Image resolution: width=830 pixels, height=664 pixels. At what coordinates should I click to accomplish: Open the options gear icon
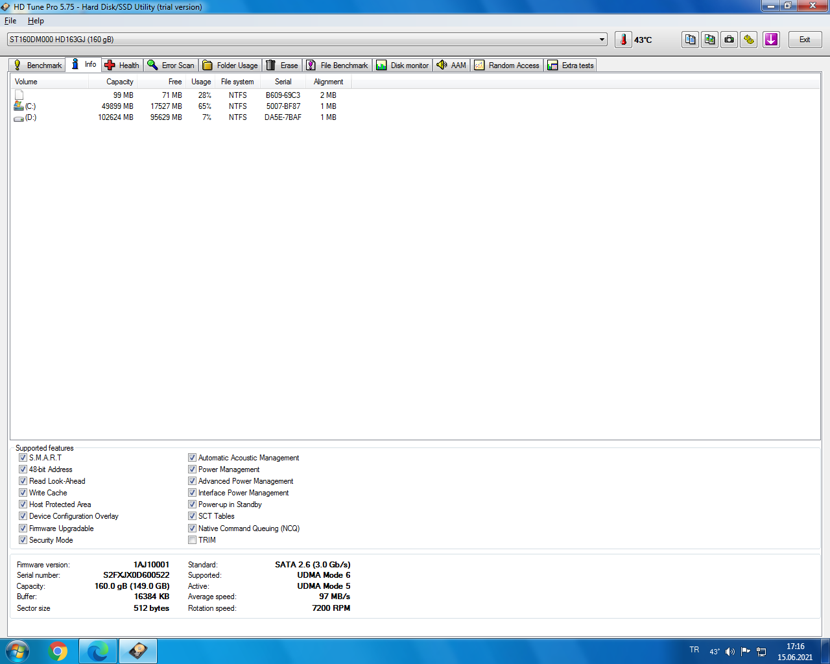click(749, 40)
